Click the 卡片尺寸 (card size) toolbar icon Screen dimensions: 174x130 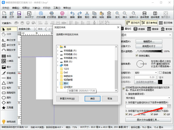[29, 14]
